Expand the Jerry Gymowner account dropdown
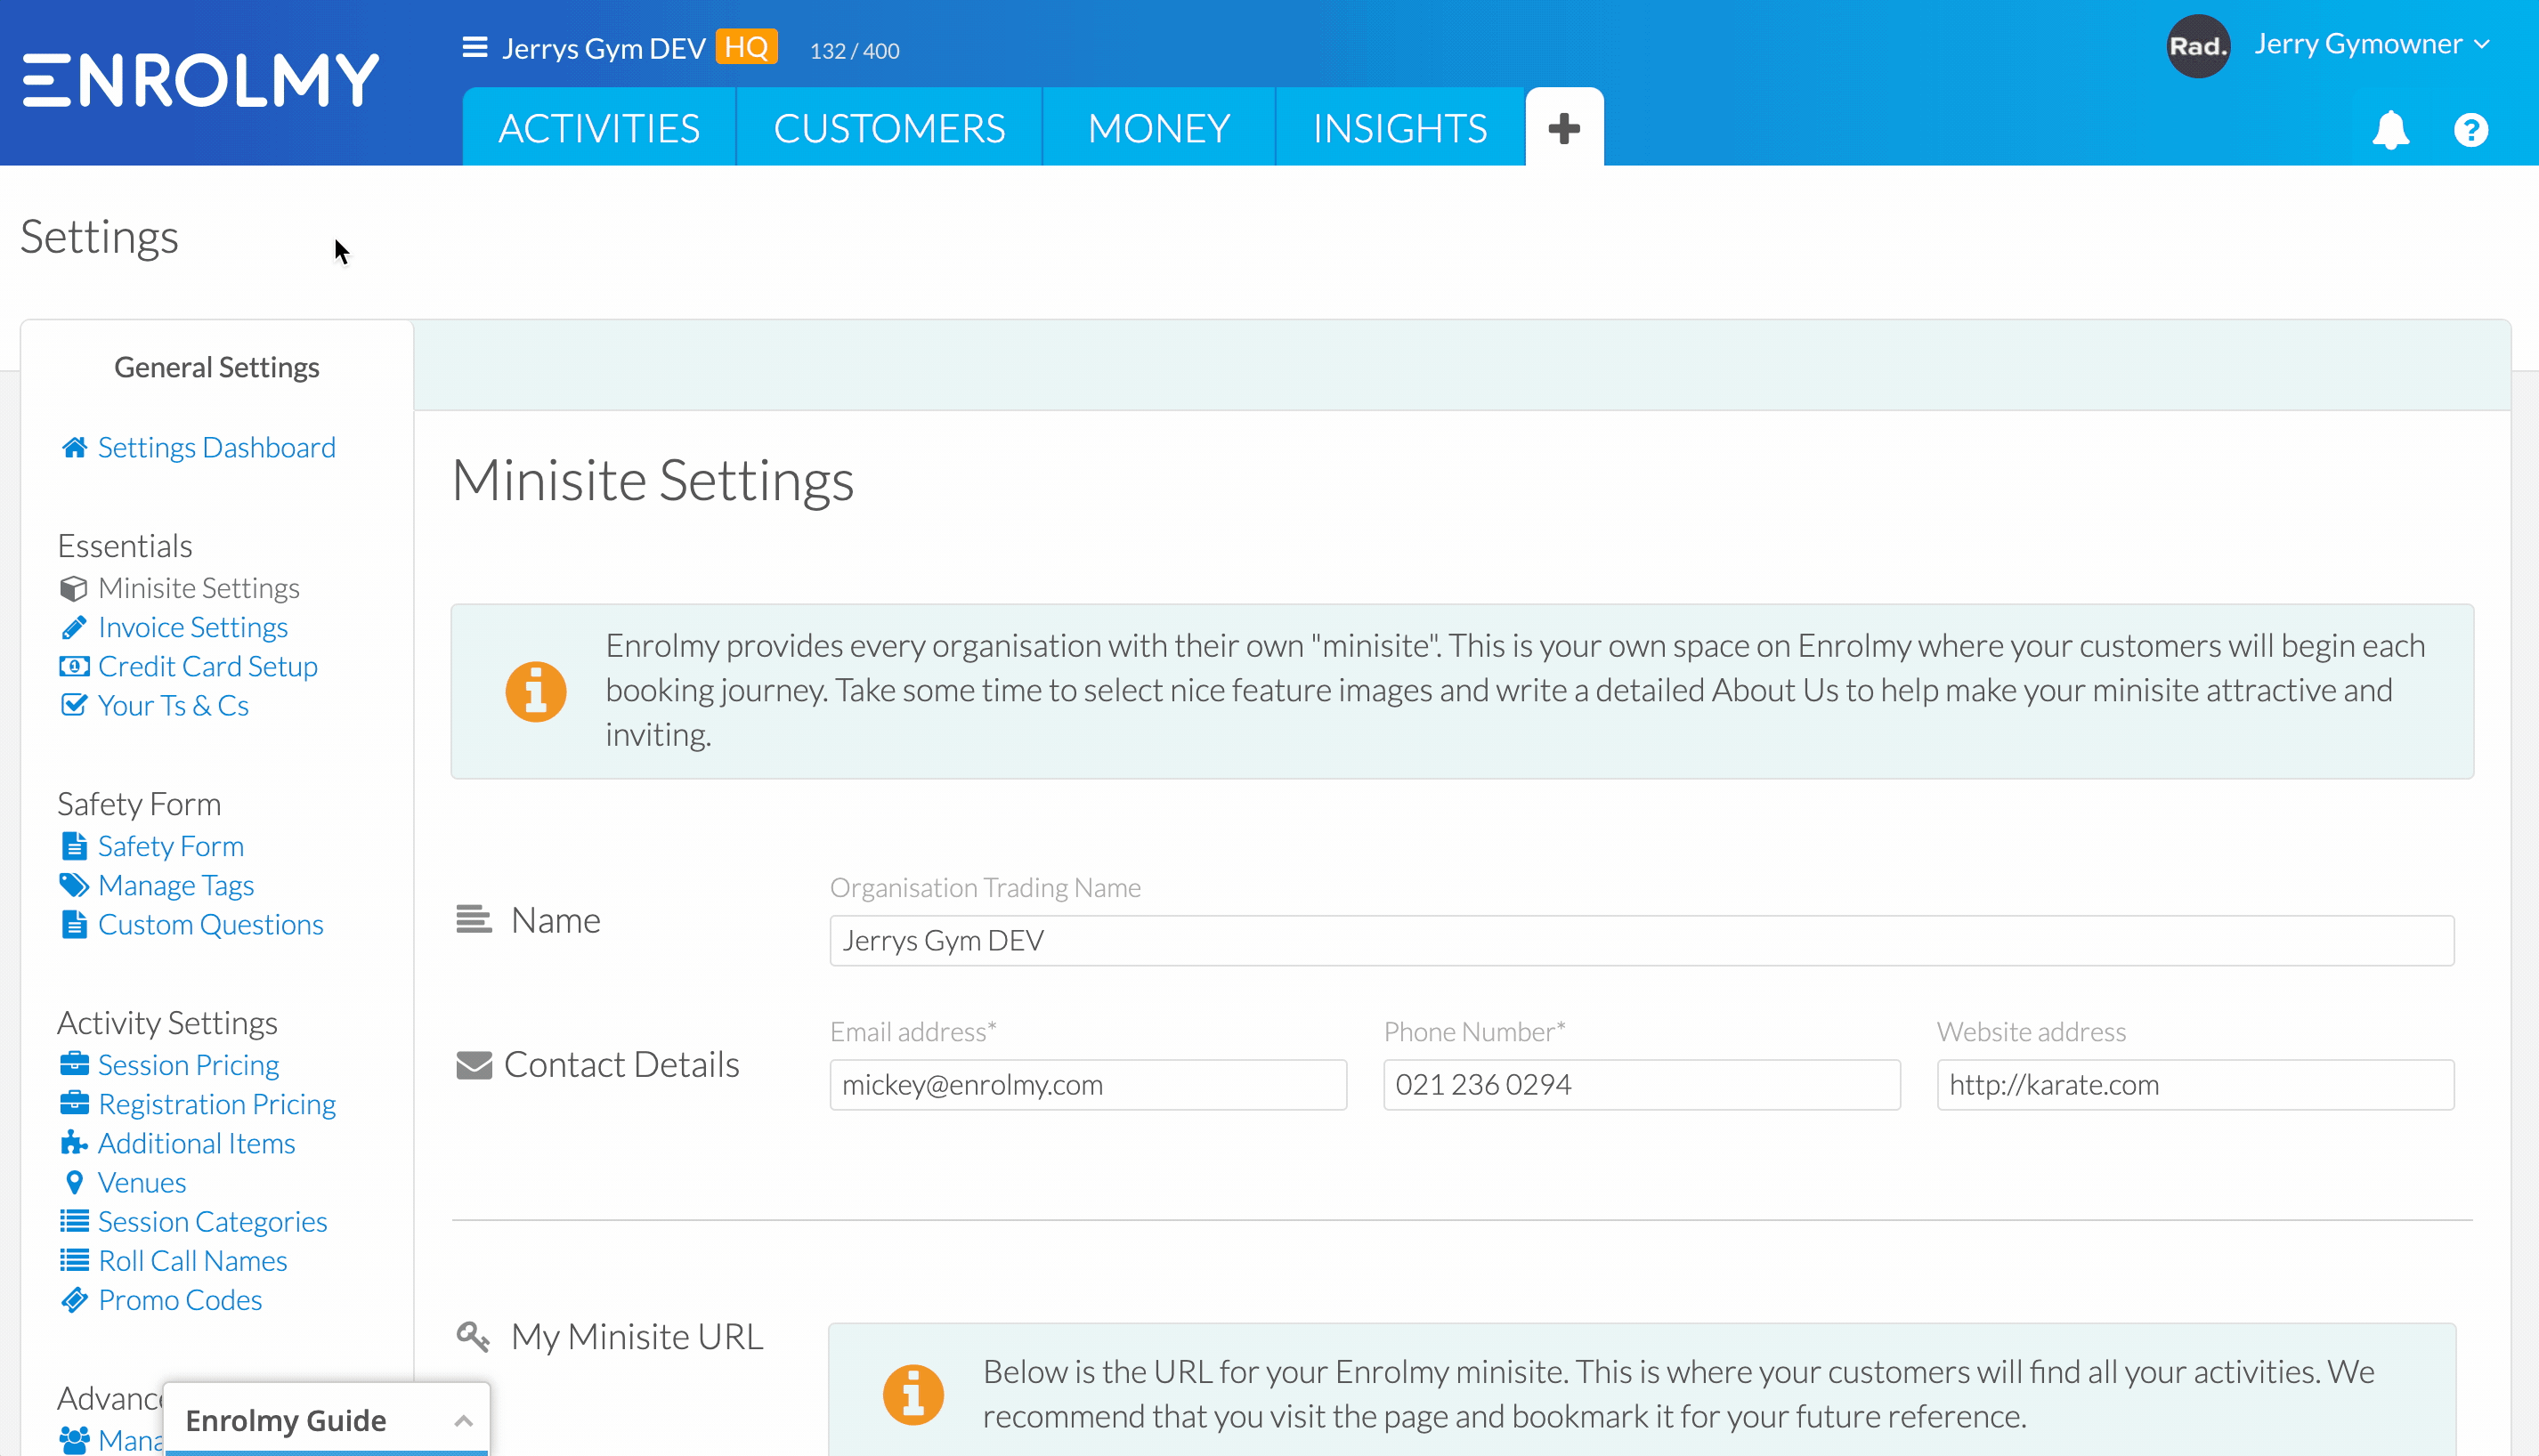2539x1456 pixels. (x=2372, y=44)
